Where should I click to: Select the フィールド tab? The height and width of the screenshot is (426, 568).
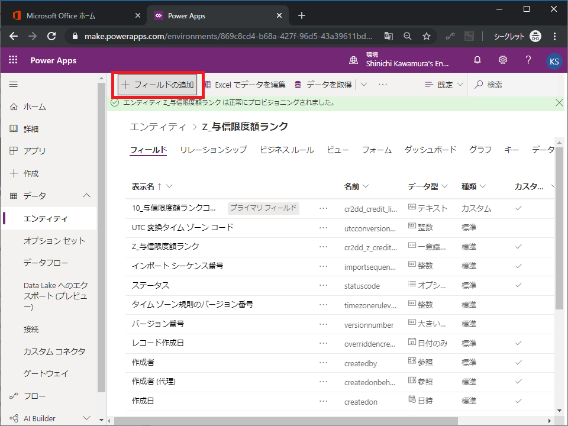(x=148, y=150)
